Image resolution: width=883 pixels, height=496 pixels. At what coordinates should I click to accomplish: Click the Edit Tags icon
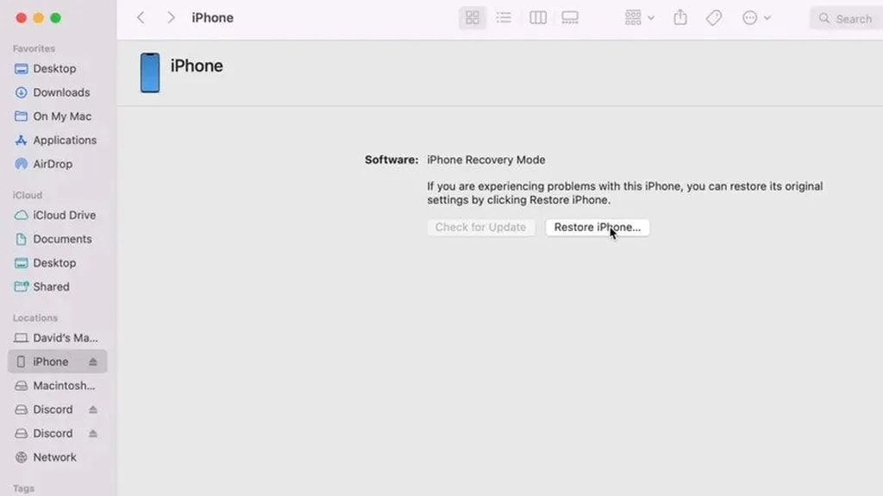pos(714,18)
